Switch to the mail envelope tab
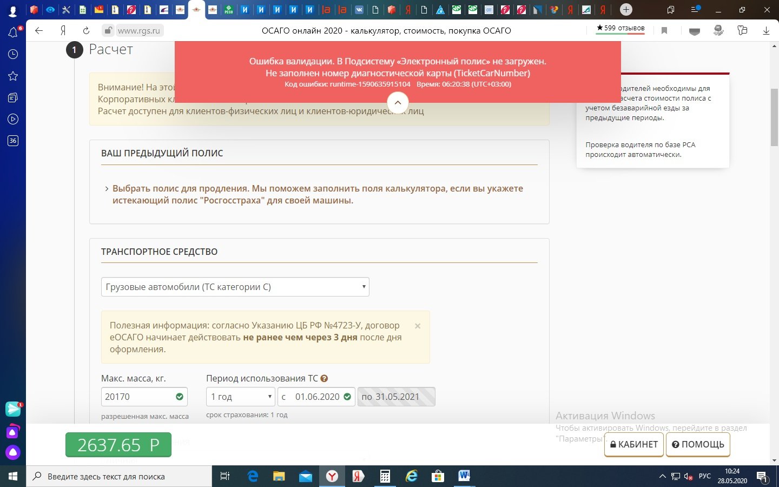The width and height of the screenshot is (779, 487). pos(98,9)
